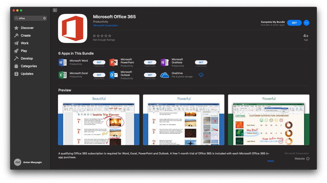The height and width of the screenshot is (183, 327).
Task: Open the Work section
Action: [25, 43]
